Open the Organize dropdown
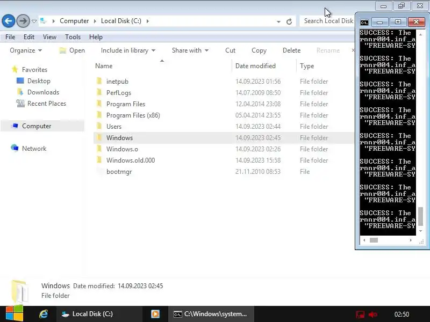Image resolution: width=430 pixels, height=322 pixels. coord(26,50)
